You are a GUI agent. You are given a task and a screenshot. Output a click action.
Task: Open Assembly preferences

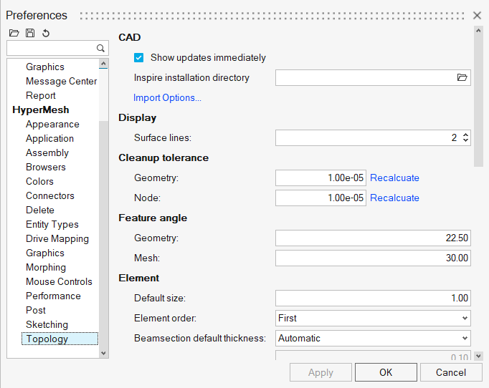click(47, 153)
